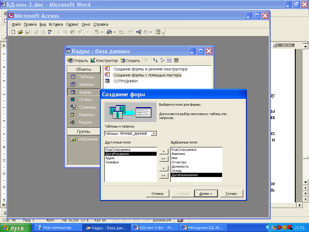This screenshot has width=309, height=232.
Task: Select Адрес in available fields
Action: 130,158
